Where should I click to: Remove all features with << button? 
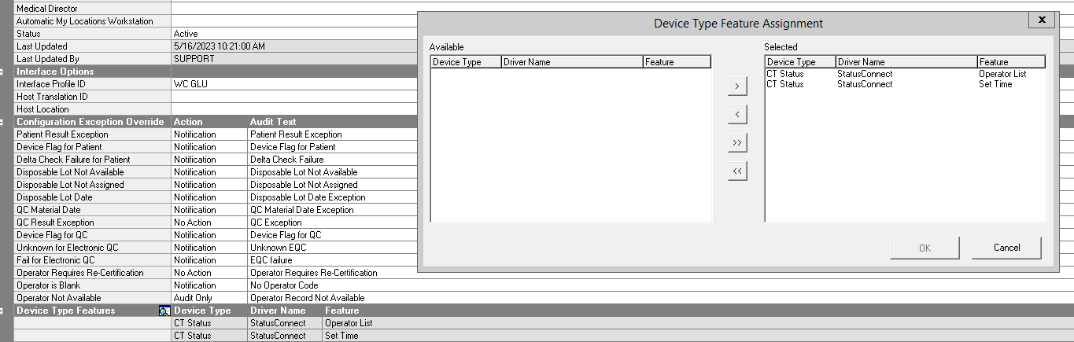[736, 171]
